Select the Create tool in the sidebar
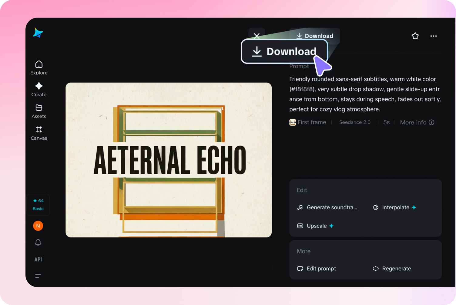This screenshot has height=305, width=456. tap(39, 89)
